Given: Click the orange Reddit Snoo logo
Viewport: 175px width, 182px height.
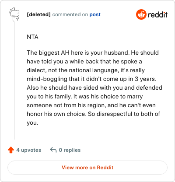Looking at the screenshot, I should pos(141,14).
